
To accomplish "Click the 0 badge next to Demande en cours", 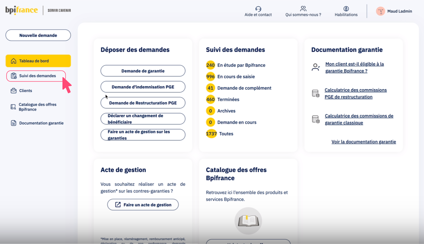I will point(210,122).
